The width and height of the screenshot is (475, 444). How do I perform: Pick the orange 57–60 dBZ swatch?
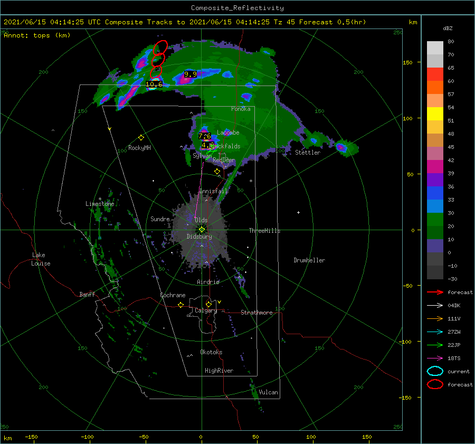coord(435,88)
